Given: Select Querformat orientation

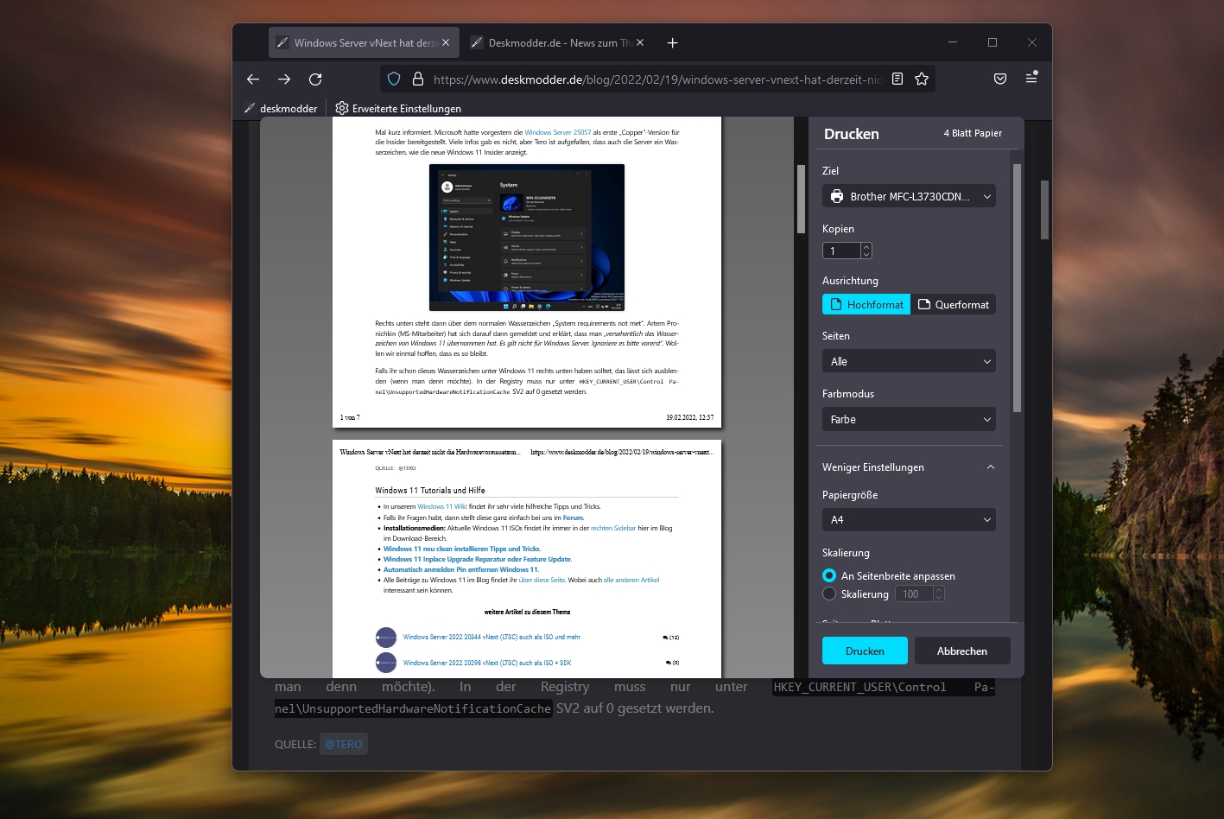Looking at the screenshot, I should tap(954, 304).
